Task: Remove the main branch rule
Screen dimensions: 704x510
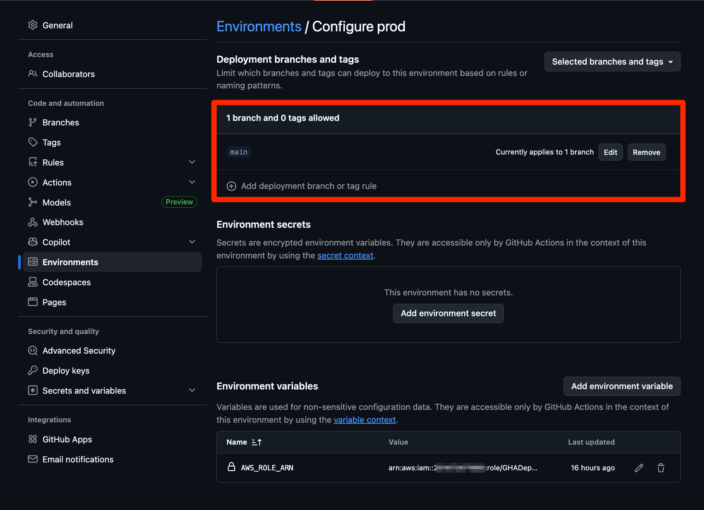Action: point(646,152)
